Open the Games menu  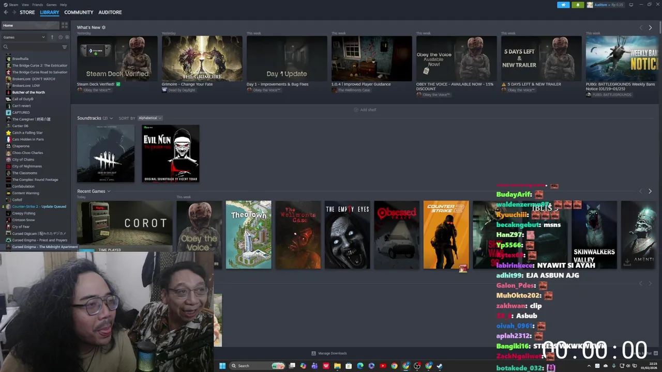pyautogui.click(x=51, y=5)
